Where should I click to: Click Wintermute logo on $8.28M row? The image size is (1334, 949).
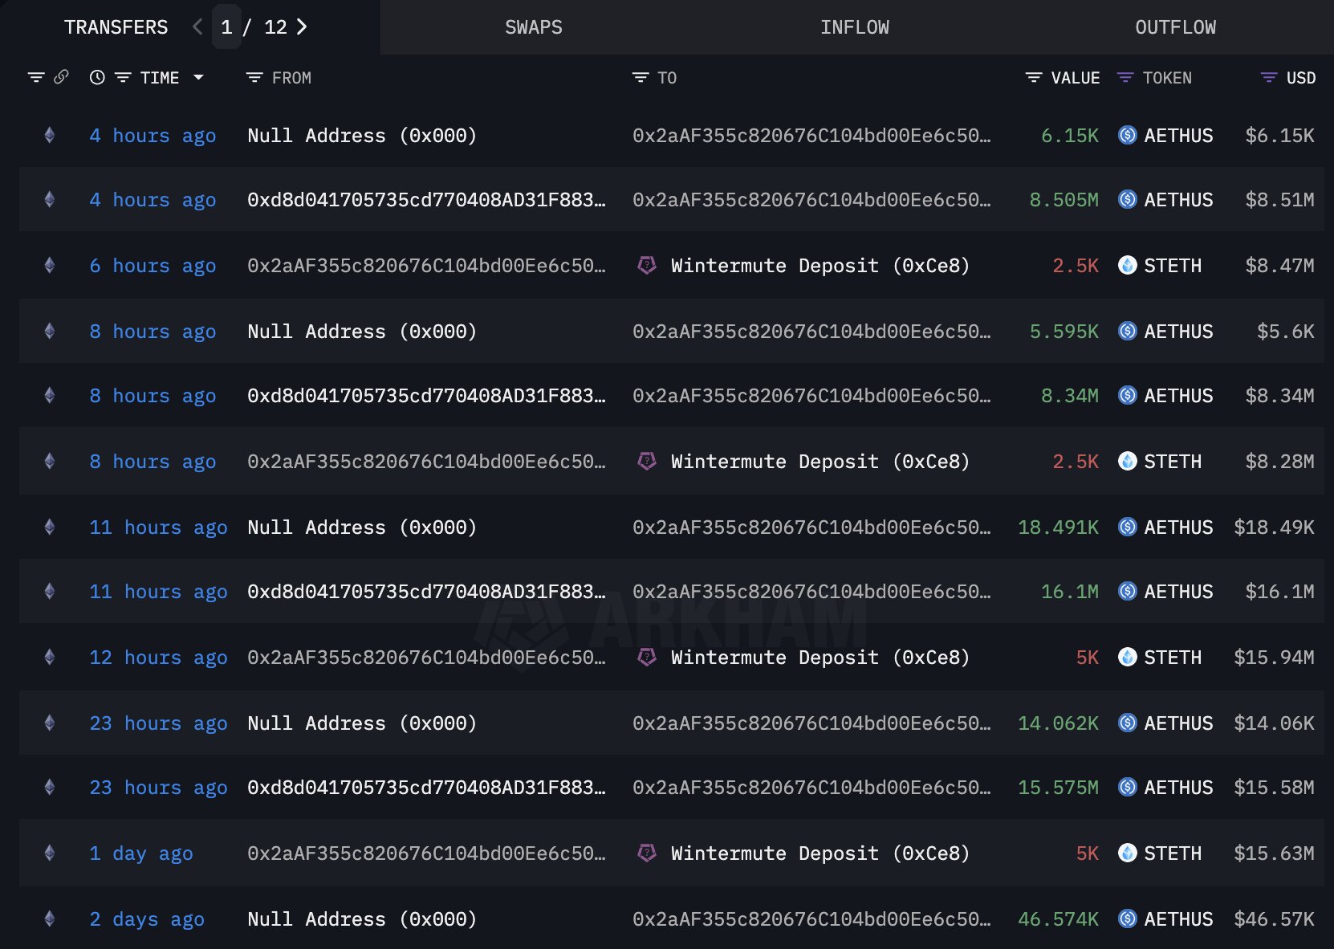(x=647, y=461)
